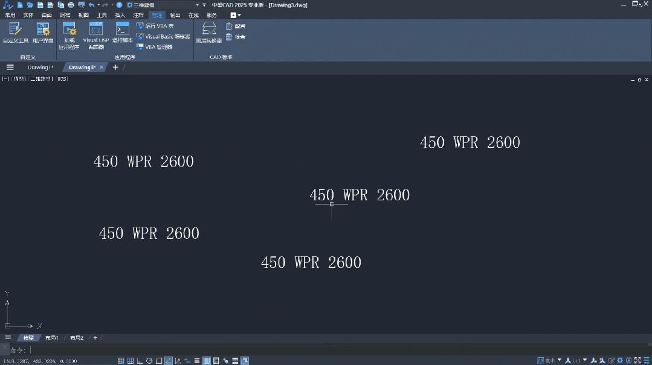
Task: Click Visual Basic 编辑器 button
Action: [x=163, y=37]
